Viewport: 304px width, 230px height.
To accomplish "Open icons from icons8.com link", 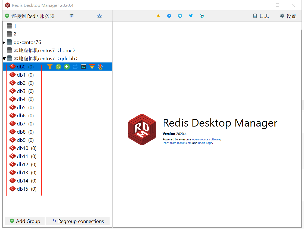I will coord(177,143).
